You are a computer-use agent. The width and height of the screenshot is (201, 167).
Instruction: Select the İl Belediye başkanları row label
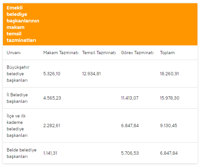click(x=17, y=98)
